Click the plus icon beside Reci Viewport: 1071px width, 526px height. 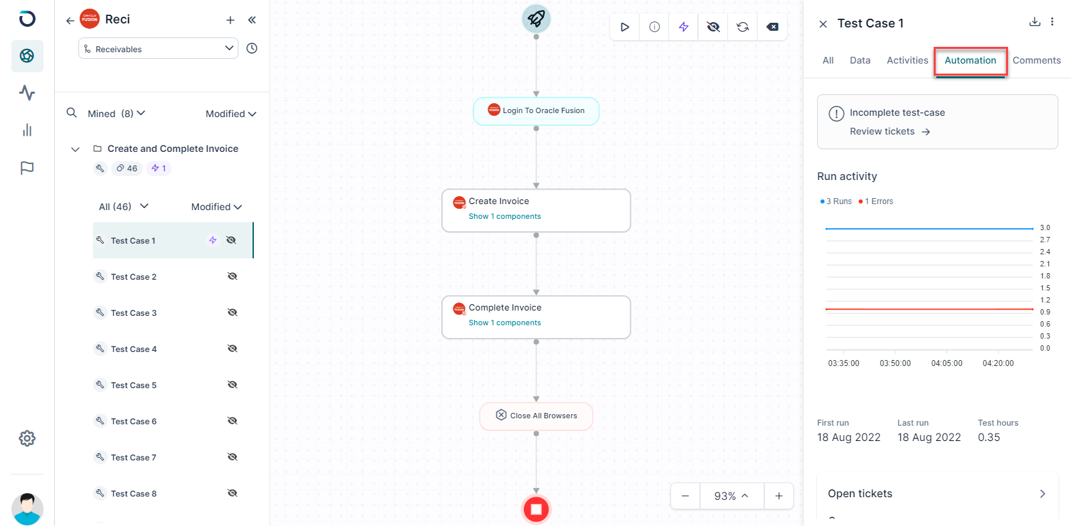click(x=230, y=20)
